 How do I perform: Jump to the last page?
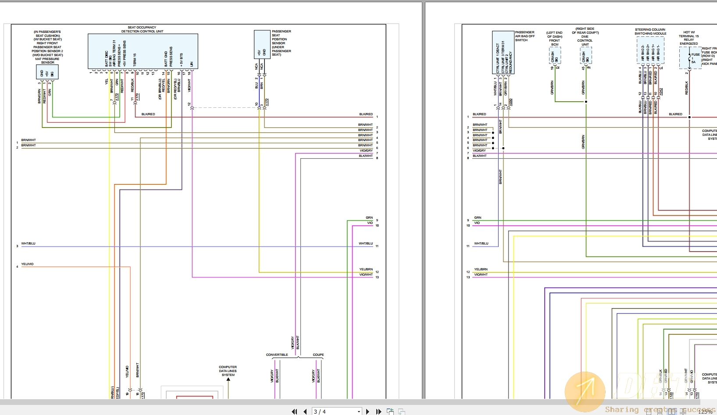378,411
